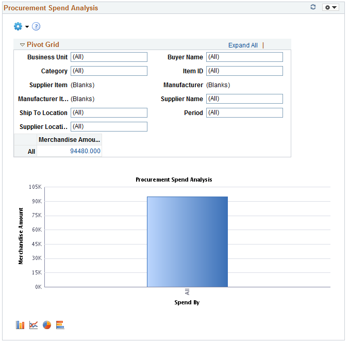
Task: Click the Manufacturer Item (Blanks) value
Action: coord(82,99)
